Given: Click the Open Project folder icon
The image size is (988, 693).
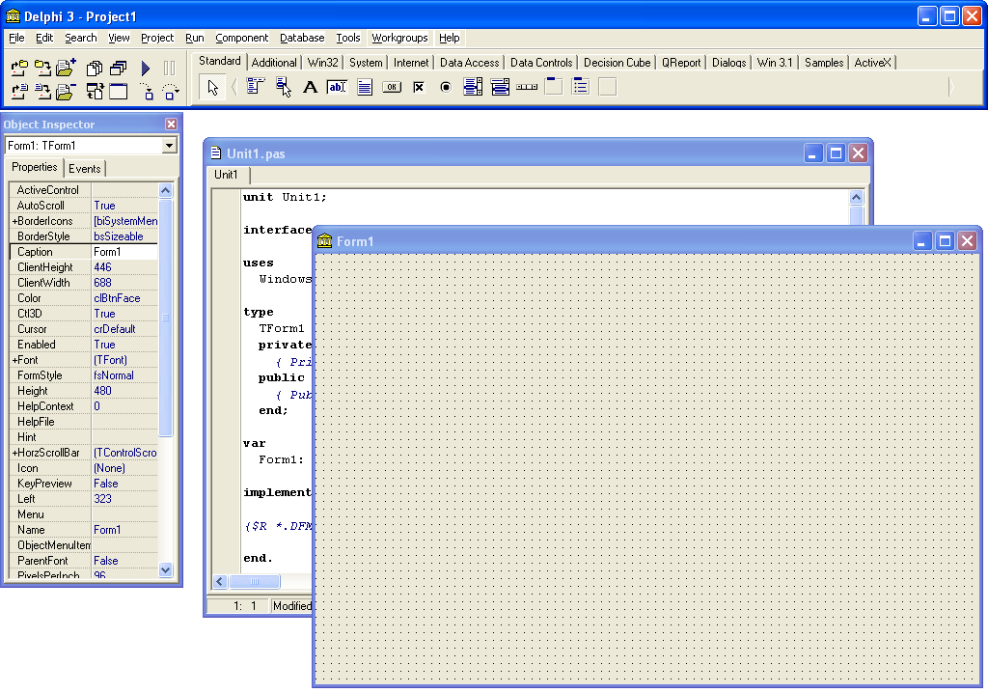Looking at the screenshot, I should (19, 69).
